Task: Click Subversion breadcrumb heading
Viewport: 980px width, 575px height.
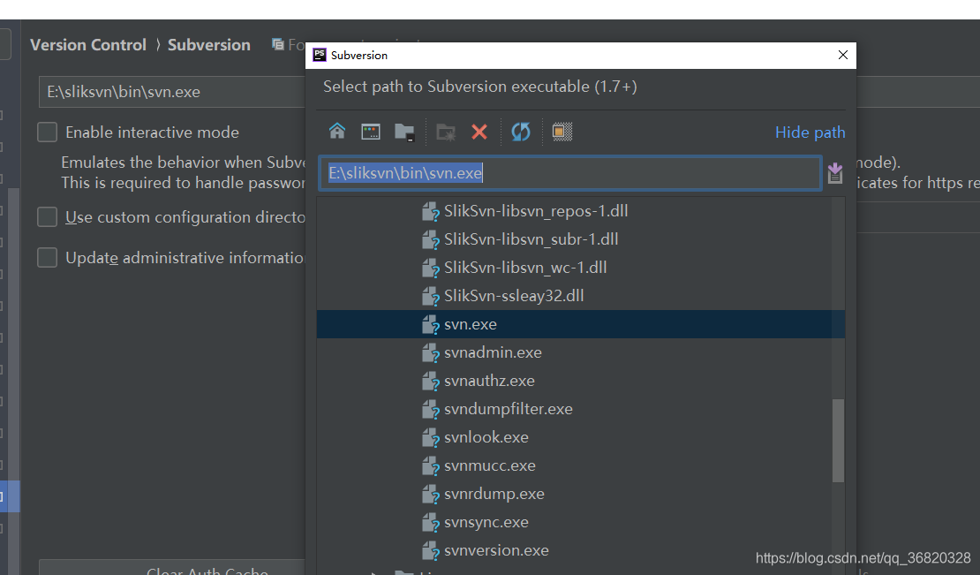Action: [208, 45]
